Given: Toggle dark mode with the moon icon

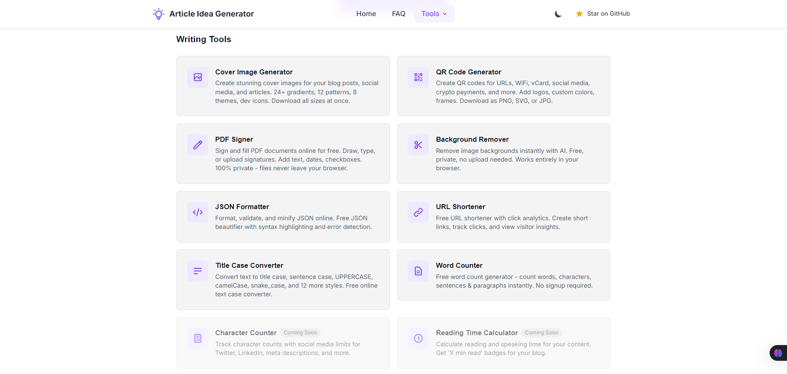Looking at the screenshot, I should click(558, 14).
